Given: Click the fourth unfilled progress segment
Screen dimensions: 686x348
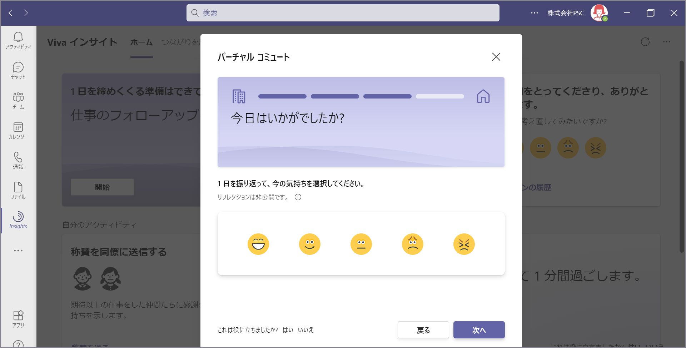Looking at the screenshot, I should [440, 96].
